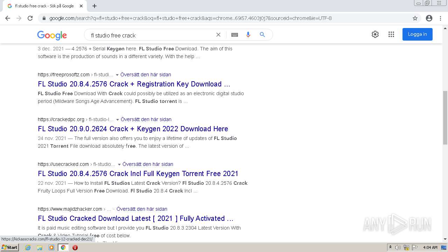Open 'FL Studio 20.8.4.2576 Crack + Registration Key' result
Image resolution: width=448 pixels, height=252 pixels.
pyautogui.click(x=134, y=84)
